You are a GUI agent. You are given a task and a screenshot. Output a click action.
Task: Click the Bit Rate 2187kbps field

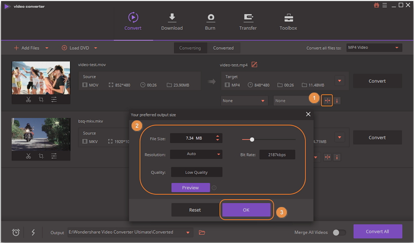coord(277,154)
